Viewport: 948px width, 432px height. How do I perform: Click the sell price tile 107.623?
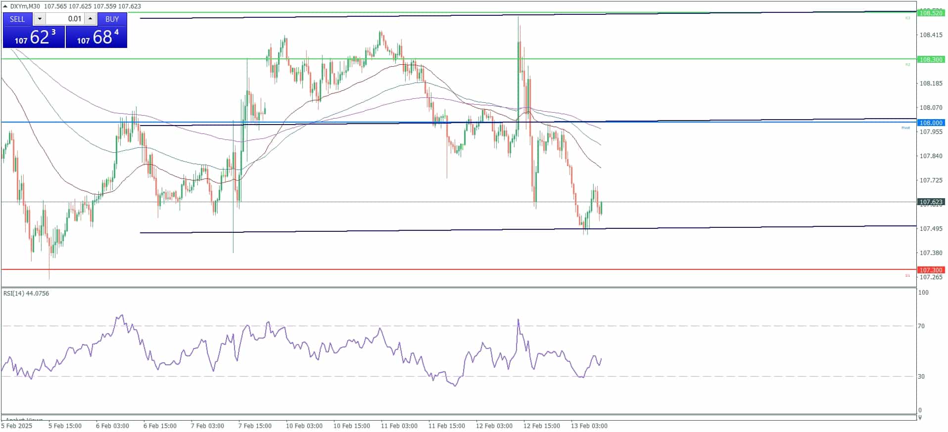[34, 37]
